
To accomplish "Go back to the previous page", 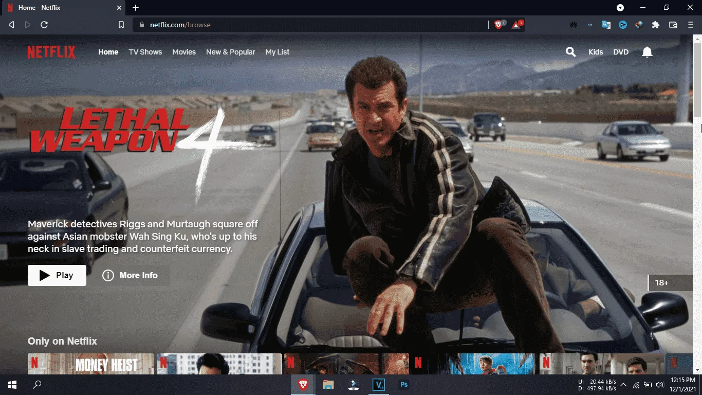I will (11, 25).
